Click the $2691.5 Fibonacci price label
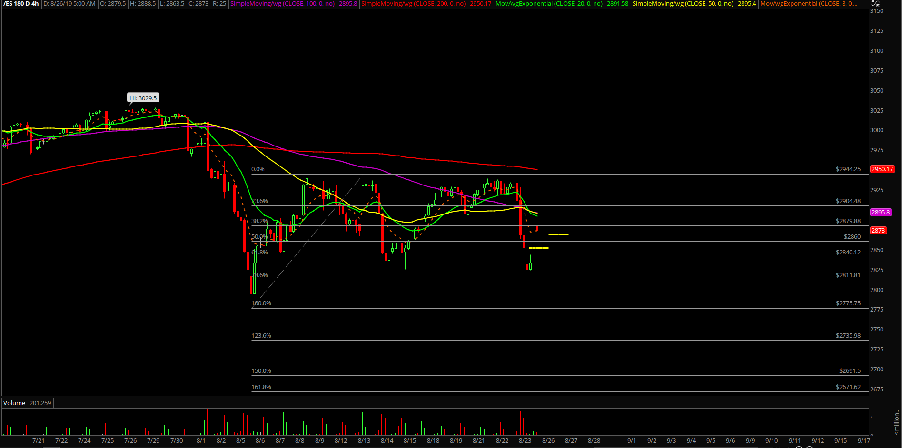The height and width of the screenshot is (448, 902). click(850, 371)
